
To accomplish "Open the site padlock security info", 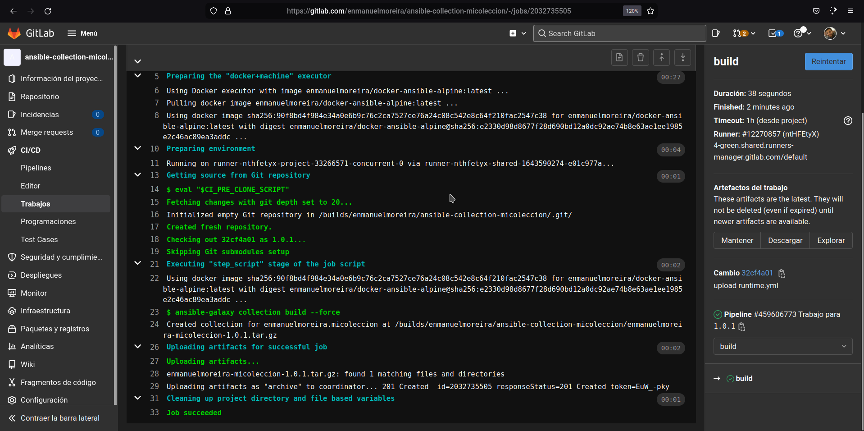I will 228,11.
